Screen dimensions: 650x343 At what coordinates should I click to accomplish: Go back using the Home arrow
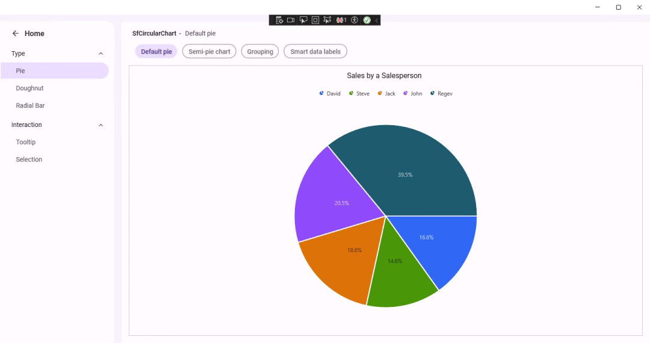point(16,34)
